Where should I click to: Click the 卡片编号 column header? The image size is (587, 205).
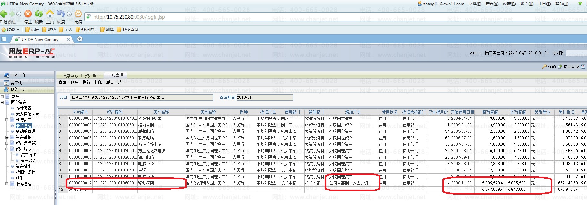(x=80, y=112)
